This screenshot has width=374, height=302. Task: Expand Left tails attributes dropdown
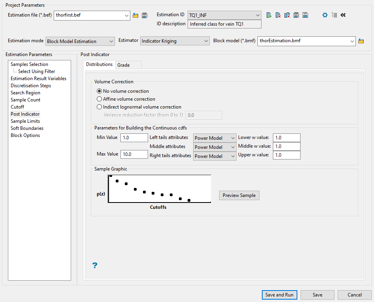click(214, 138)
